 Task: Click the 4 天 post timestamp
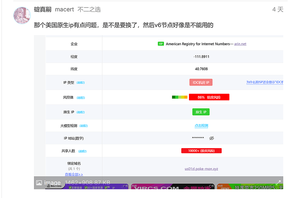click(x=278, y=9)
